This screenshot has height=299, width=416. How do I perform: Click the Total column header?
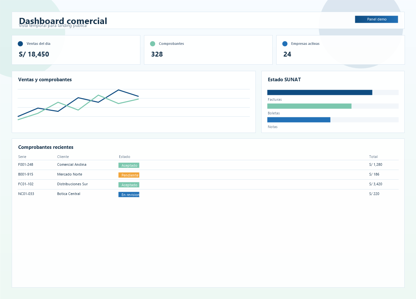click(373, 157)
